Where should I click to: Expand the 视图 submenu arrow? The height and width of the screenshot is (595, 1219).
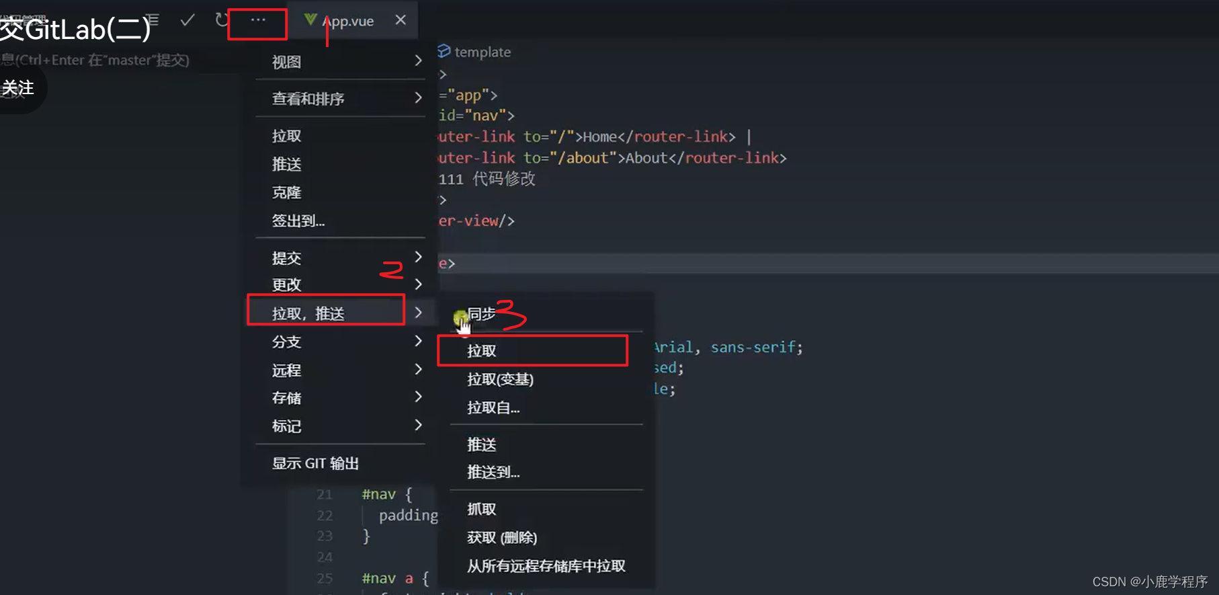pos(418,61)
